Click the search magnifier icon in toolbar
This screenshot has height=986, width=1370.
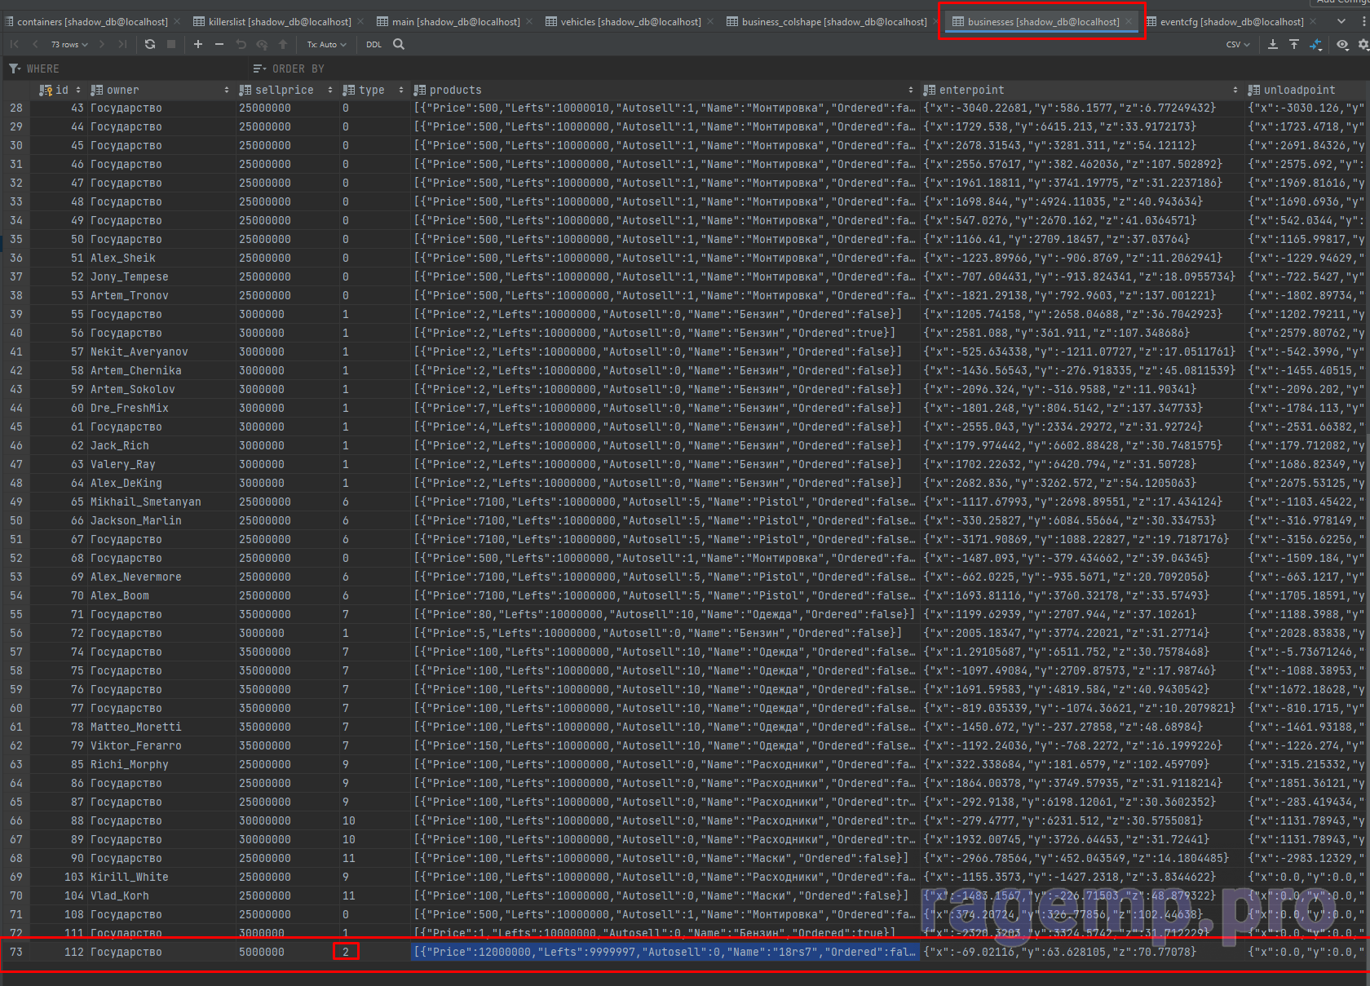click(x=399, y=44)
